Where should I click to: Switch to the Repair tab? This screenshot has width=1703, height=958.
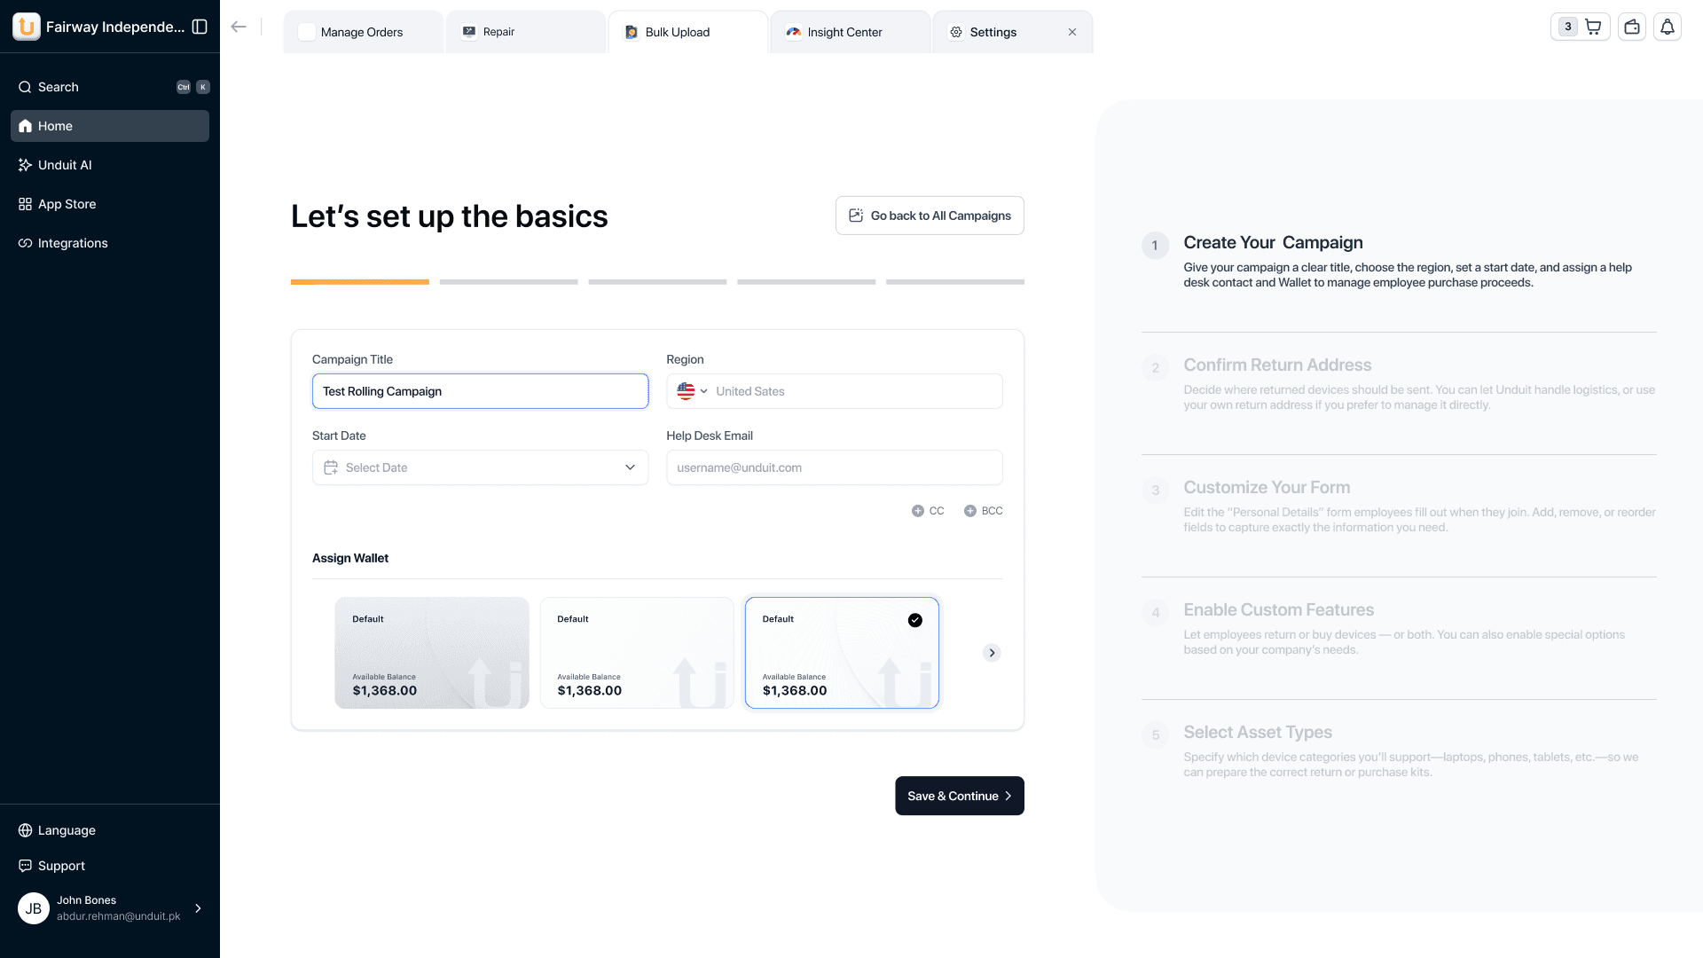point(498,32)
